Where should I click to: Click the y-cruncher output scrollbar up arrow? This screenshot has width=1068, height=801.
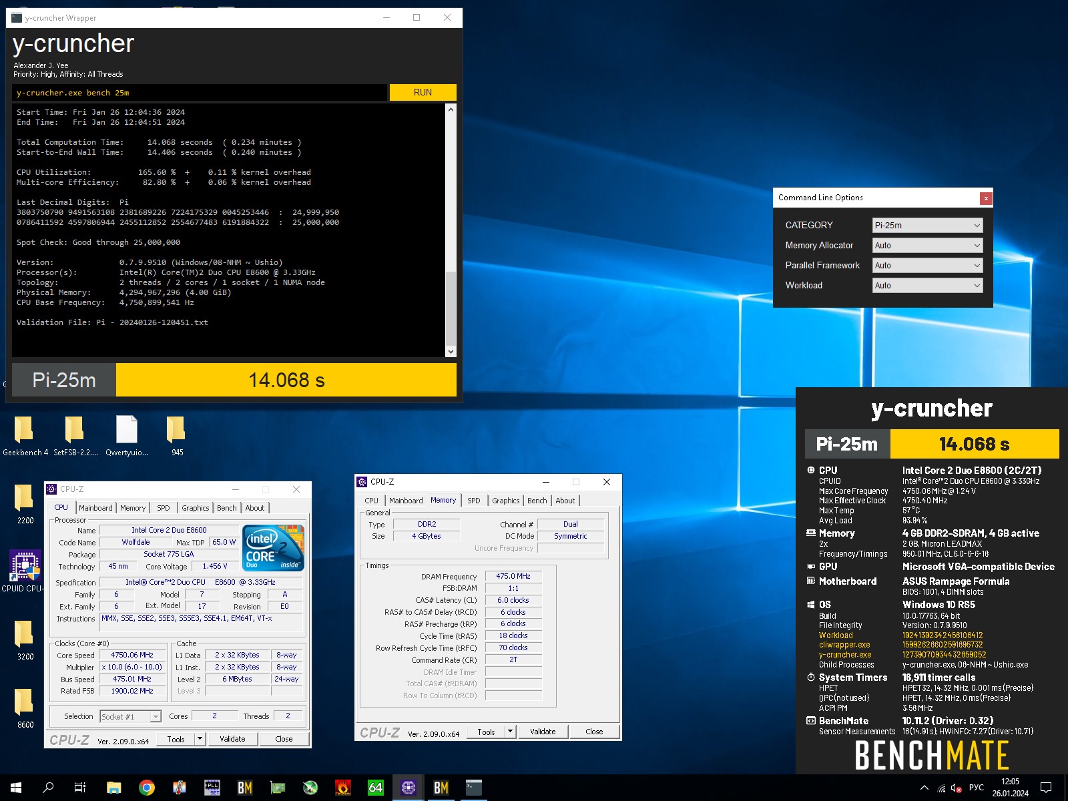click(x=451, y=109)
